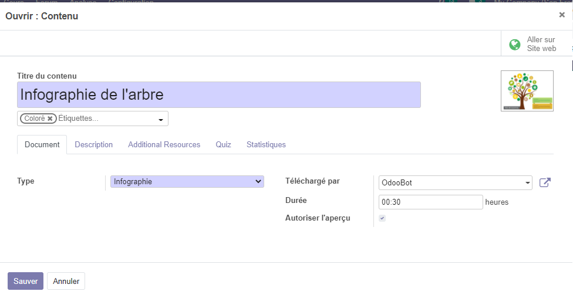Open the external link icon beside OdooBot

[x=545, y=182]
